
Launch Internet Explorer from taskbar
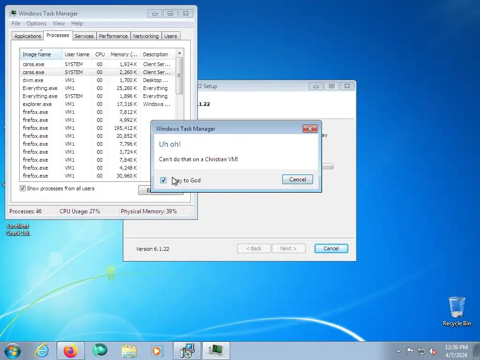coord(42,351)
